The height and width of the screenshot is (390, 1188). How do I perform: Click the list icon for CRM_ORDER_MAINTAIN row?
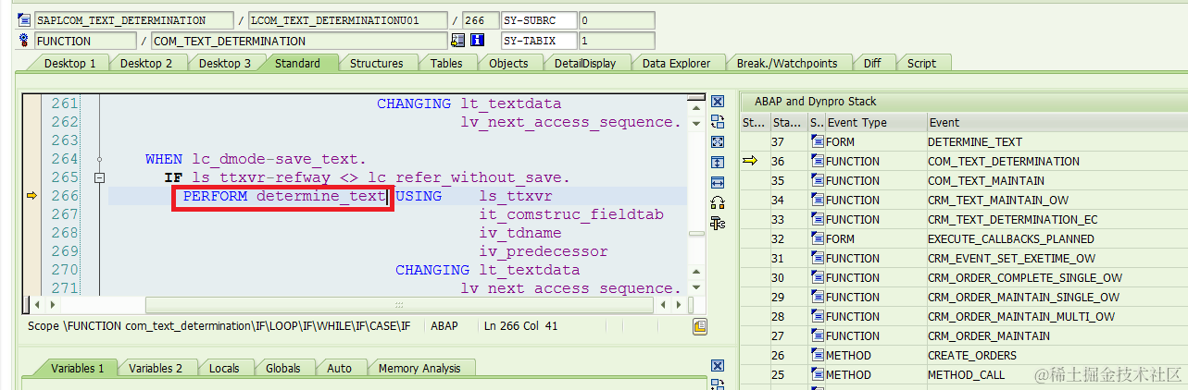click(817, 335)
